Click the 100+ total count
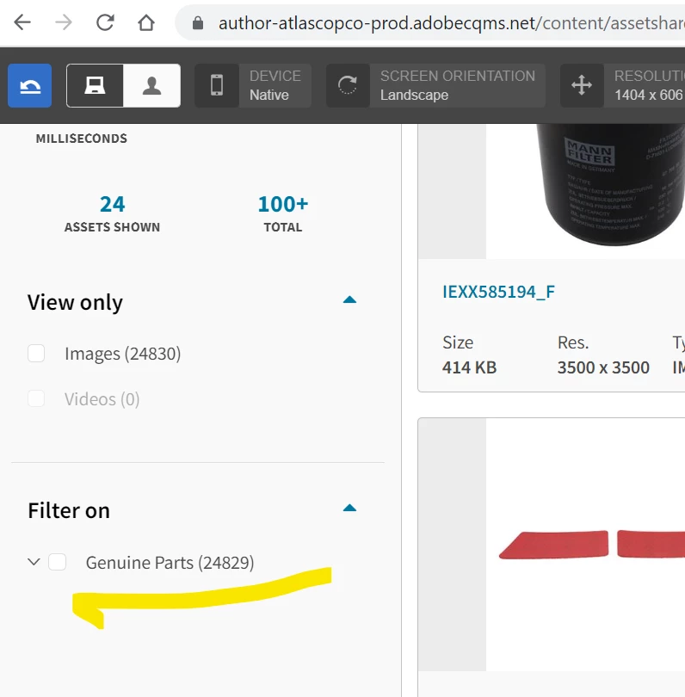685x697 pixels. 283,205
